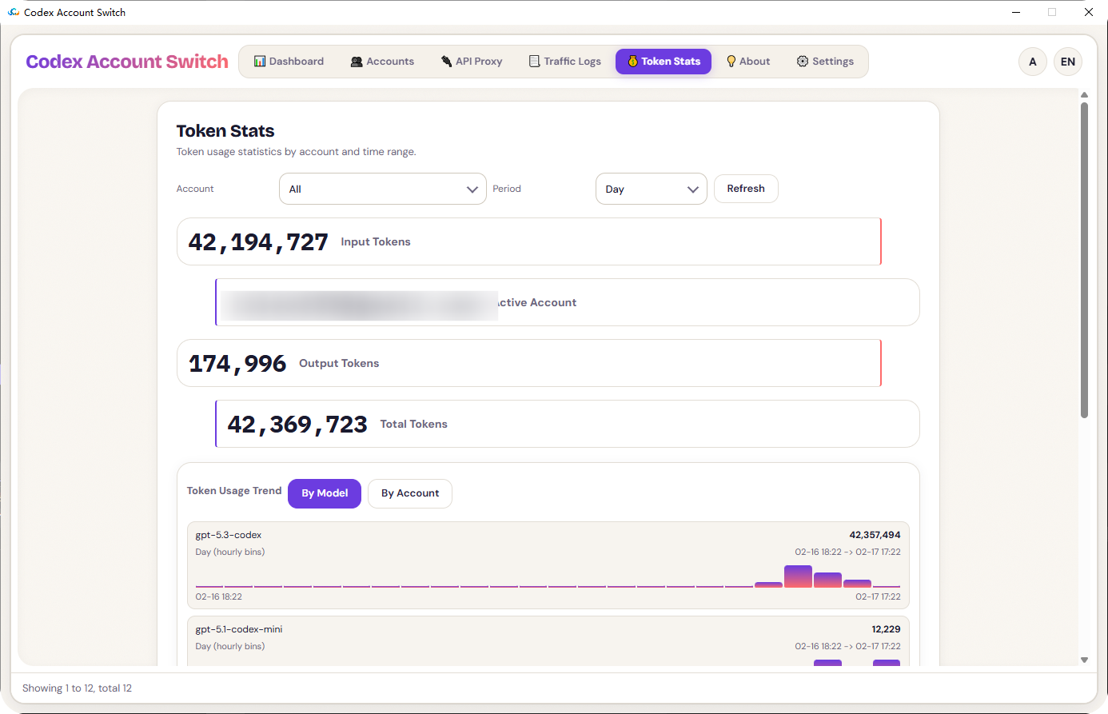Expand the Account dropdown chevron arrow
1108x714 pixels.
click(x=472, y=189)
